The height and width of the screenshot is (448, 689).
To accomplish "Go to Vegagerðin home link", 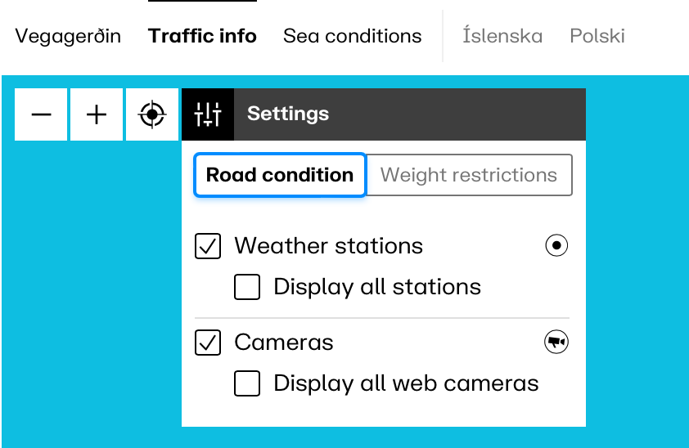I will coord(68,36).
